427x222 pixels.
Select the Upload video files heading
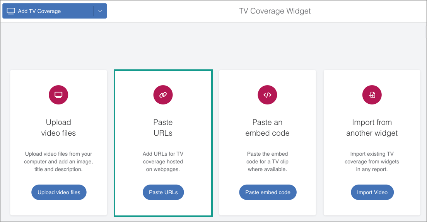coord(58,128)
